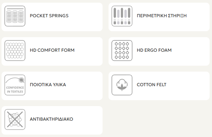Viewport: 212px width, 137px height.
Task: Click the Cotton Felt cotton-flower icon
Action: (x=122, y=85)
